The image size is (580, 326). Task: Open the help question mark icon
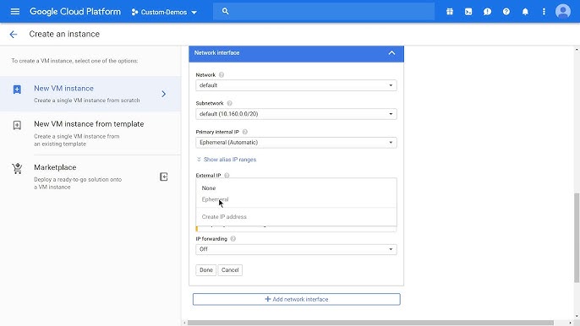506,12
